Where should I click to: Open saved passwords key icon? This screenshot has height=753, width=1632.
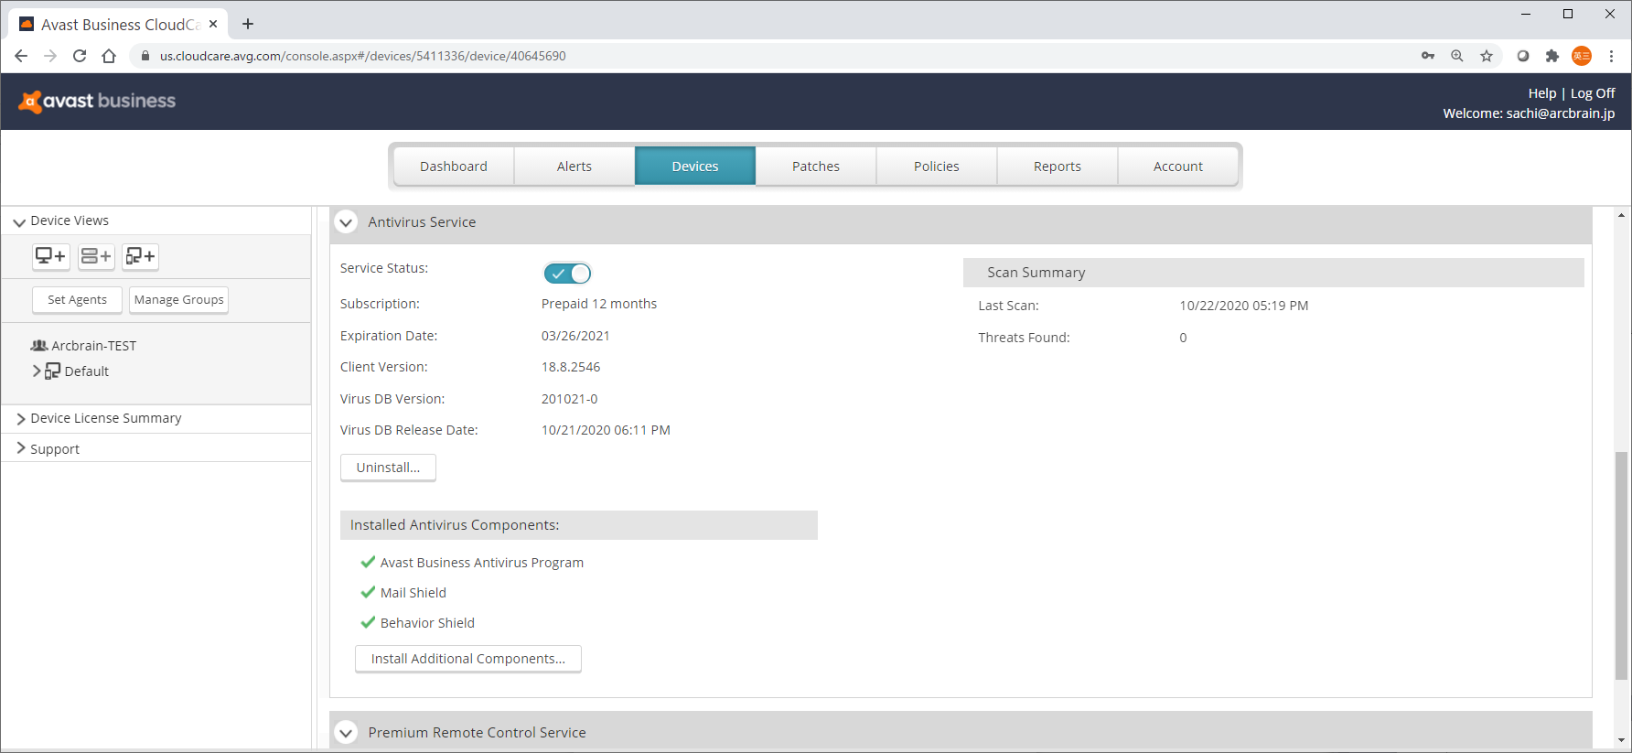coord(1428,56)
